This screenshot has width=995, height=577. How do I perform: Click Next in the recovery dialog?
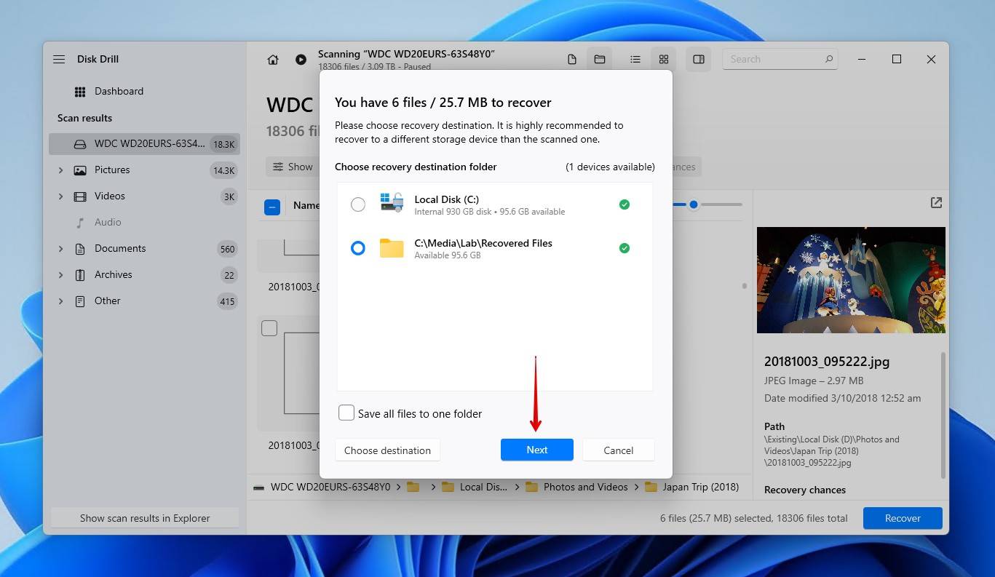pyautogui.click(x=537, y=450)
